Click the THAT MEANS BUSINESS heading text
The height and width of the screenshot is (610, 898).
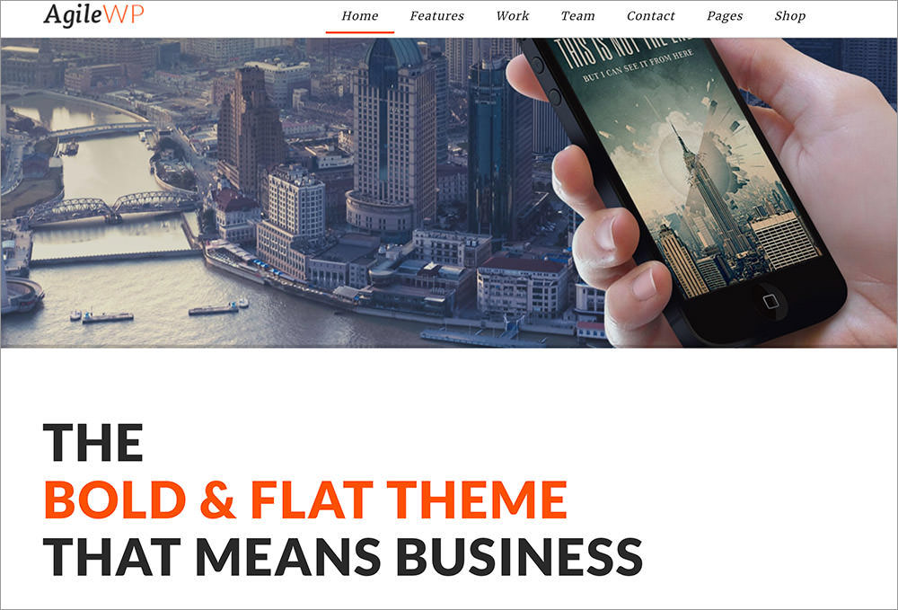click(x=343, y=556)
